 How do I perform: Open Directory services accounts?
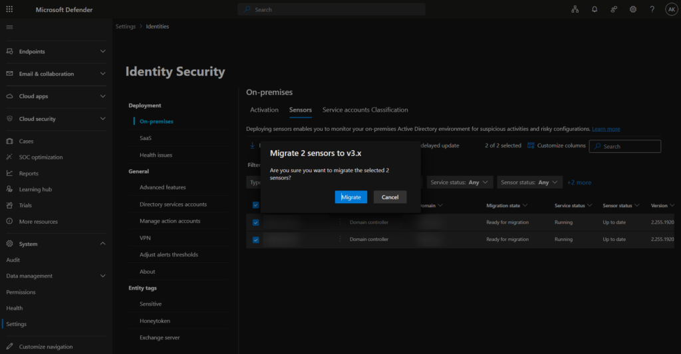[x=174, y=205]
